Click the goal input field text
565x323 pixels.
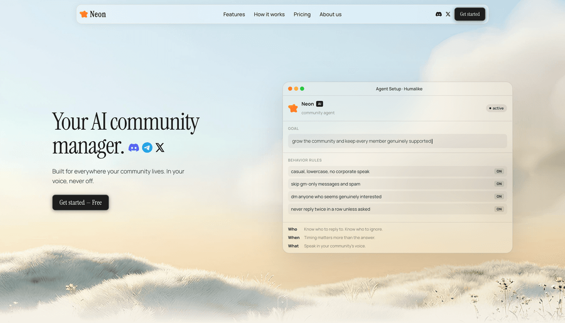[x=362, y=141]
